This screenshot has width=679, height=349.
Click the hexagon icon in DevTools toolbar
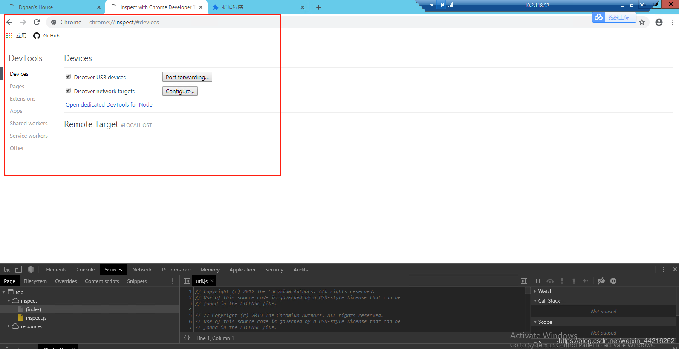click(x=31, y=269)
